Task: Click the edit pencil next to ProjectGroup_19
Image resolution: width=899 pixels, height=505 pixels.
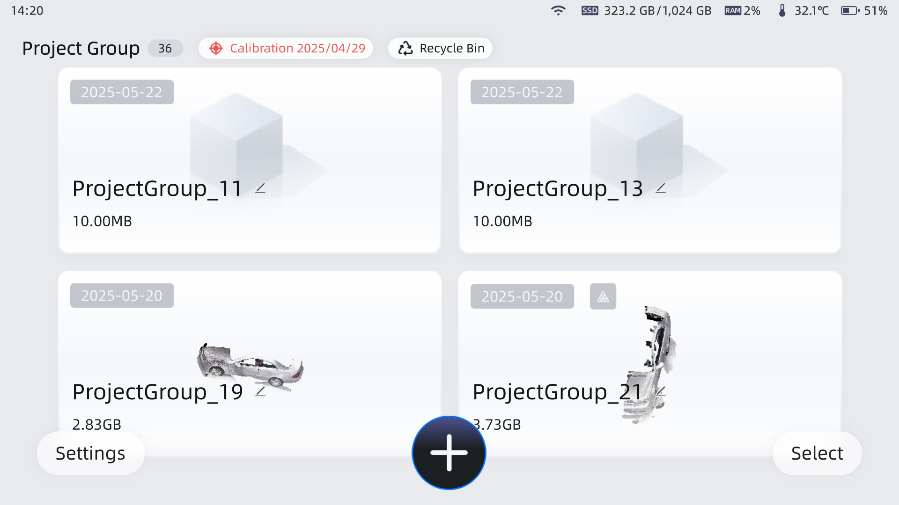Action: pos(260,392)
